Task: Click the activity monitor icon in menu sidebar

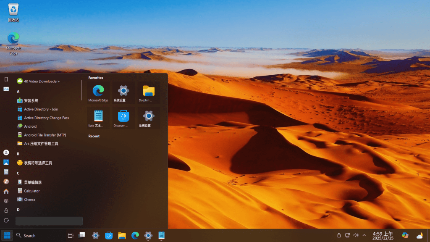Action: 6,89
